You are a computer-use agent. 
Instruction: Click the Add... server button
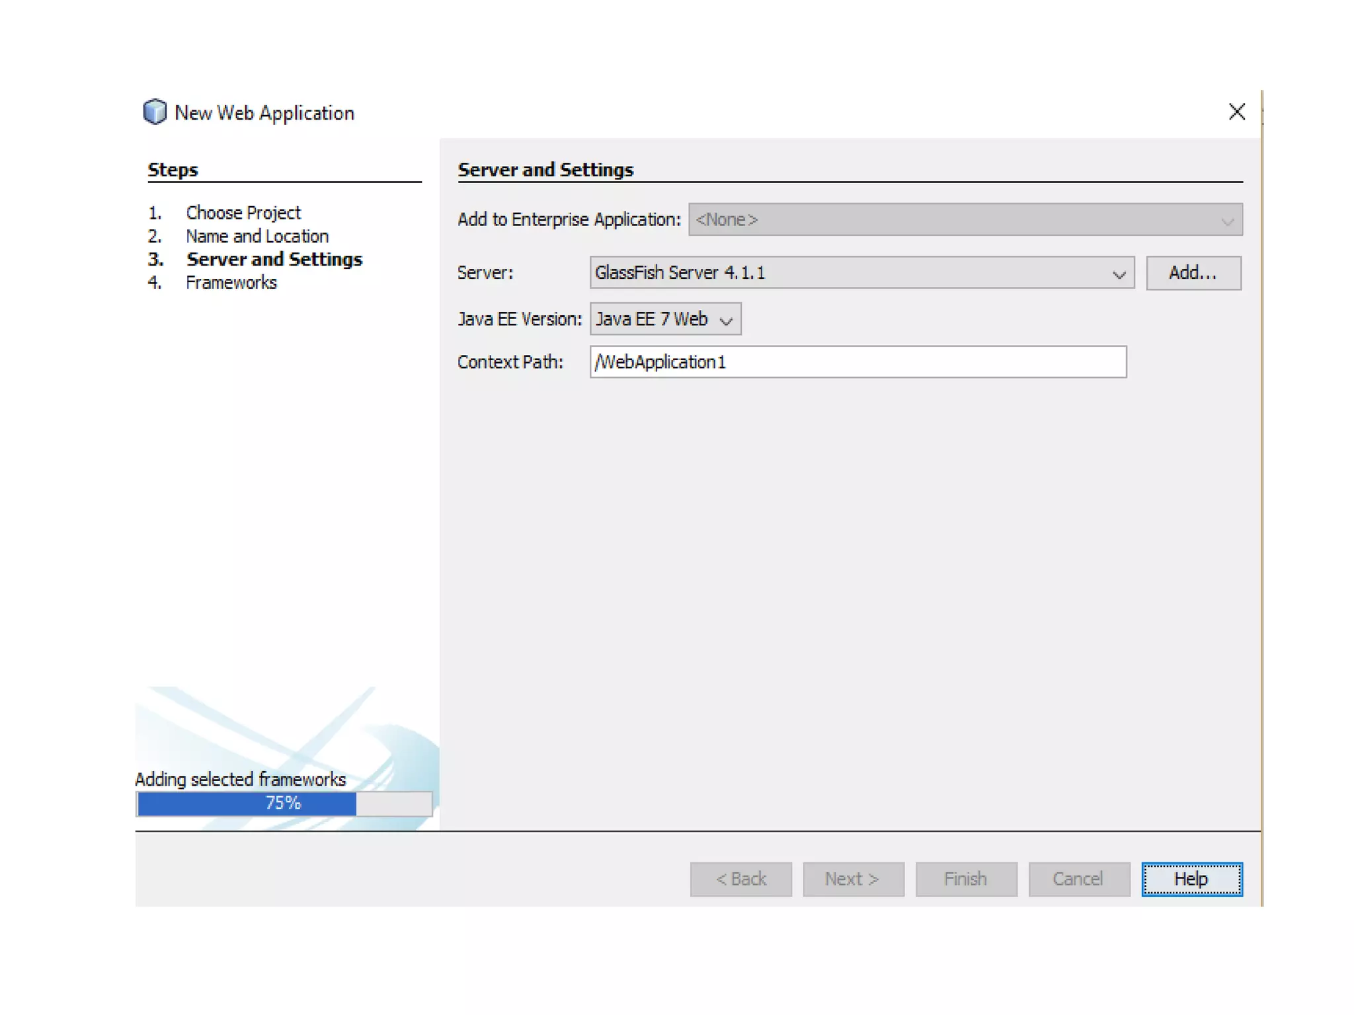point(1193,273)
